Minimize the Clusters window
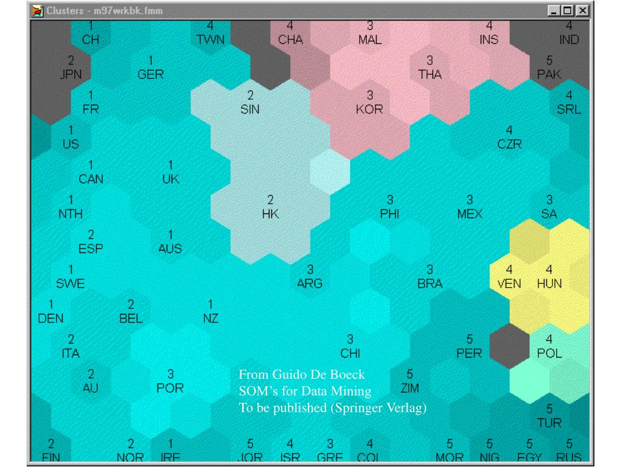 (554, 11)
